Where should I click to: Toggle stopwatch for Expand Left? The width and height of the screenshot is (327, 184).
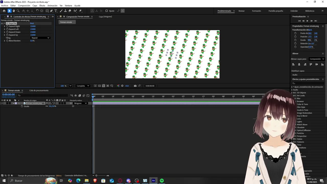pos(7,29)
